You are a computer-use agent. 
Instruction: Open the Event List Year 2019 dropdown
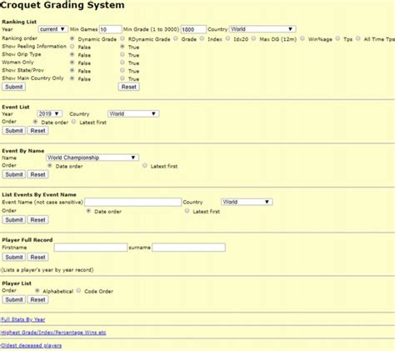49,113
